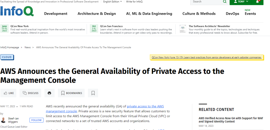The image size is (270, 130).
Task: Open the QCon San Francisco promo
Action: coord(111,26)
